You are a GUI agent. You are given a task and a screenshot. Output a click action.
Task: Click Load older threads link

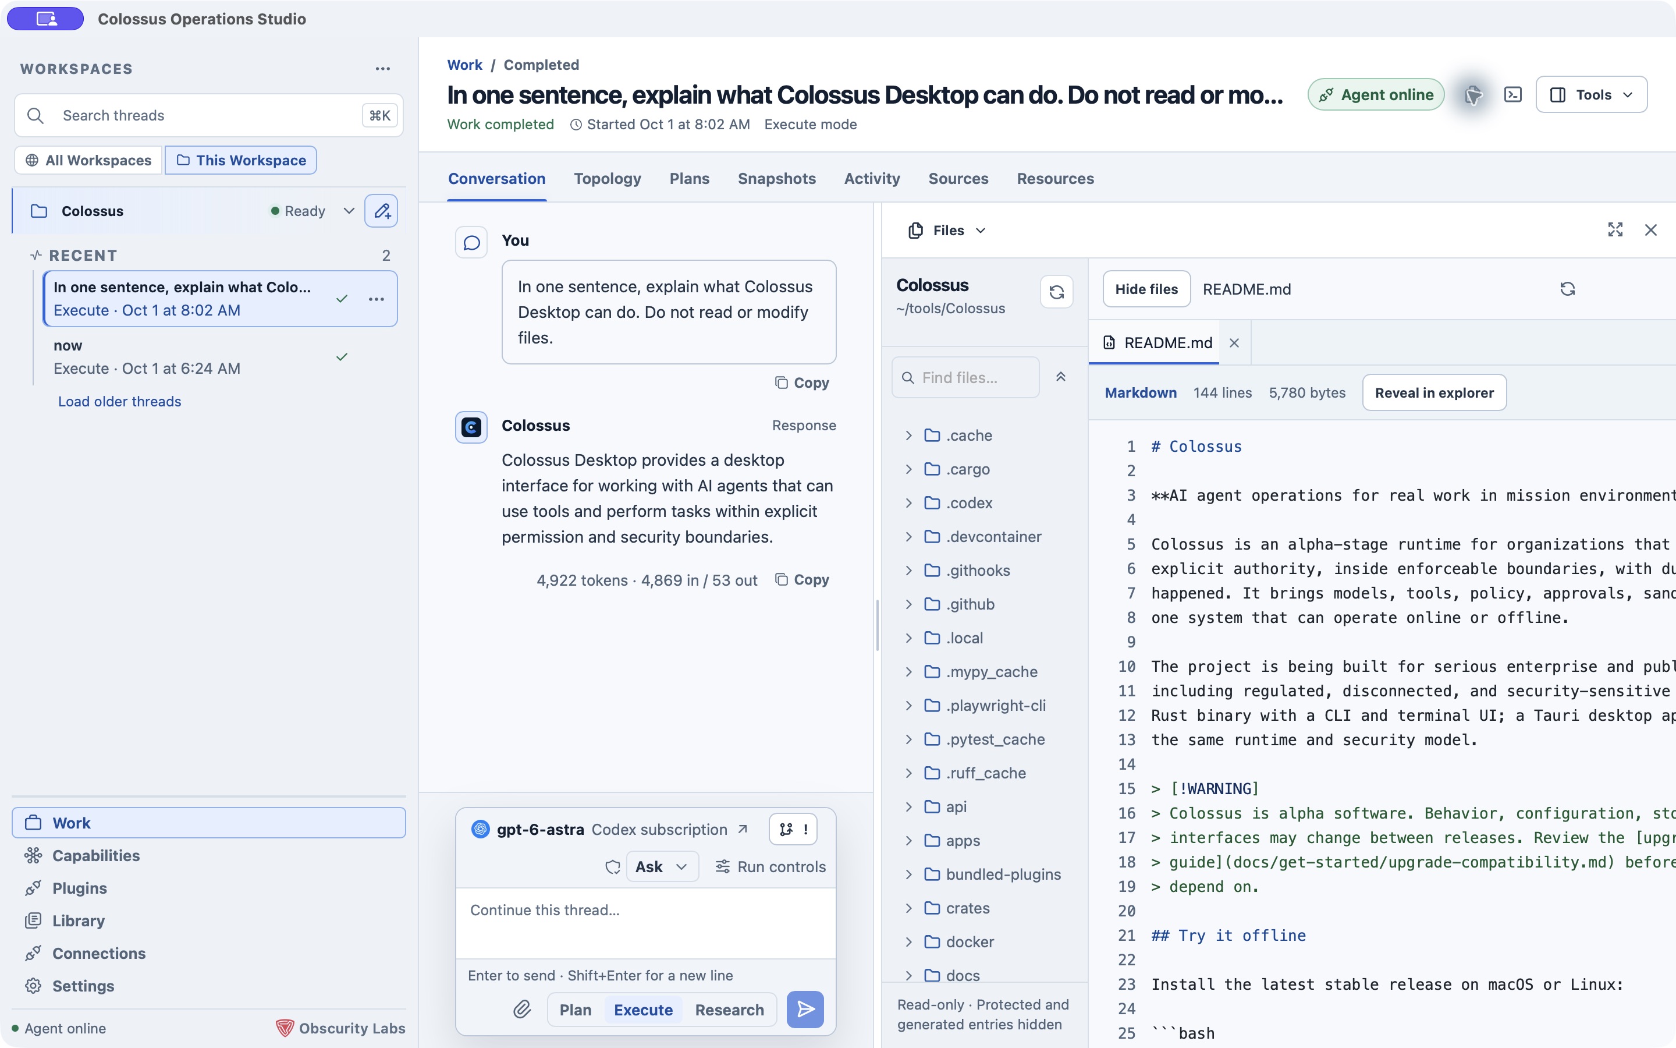point(120,401)
